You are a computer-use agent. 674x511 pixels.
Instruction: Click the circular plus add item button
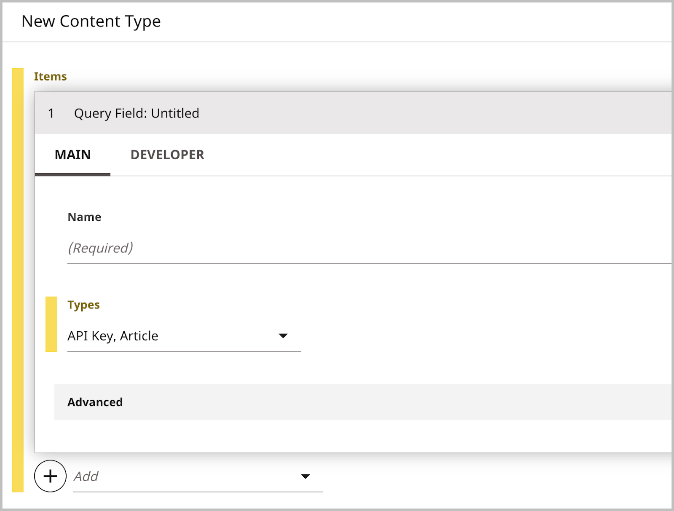[x=50, y=476]
